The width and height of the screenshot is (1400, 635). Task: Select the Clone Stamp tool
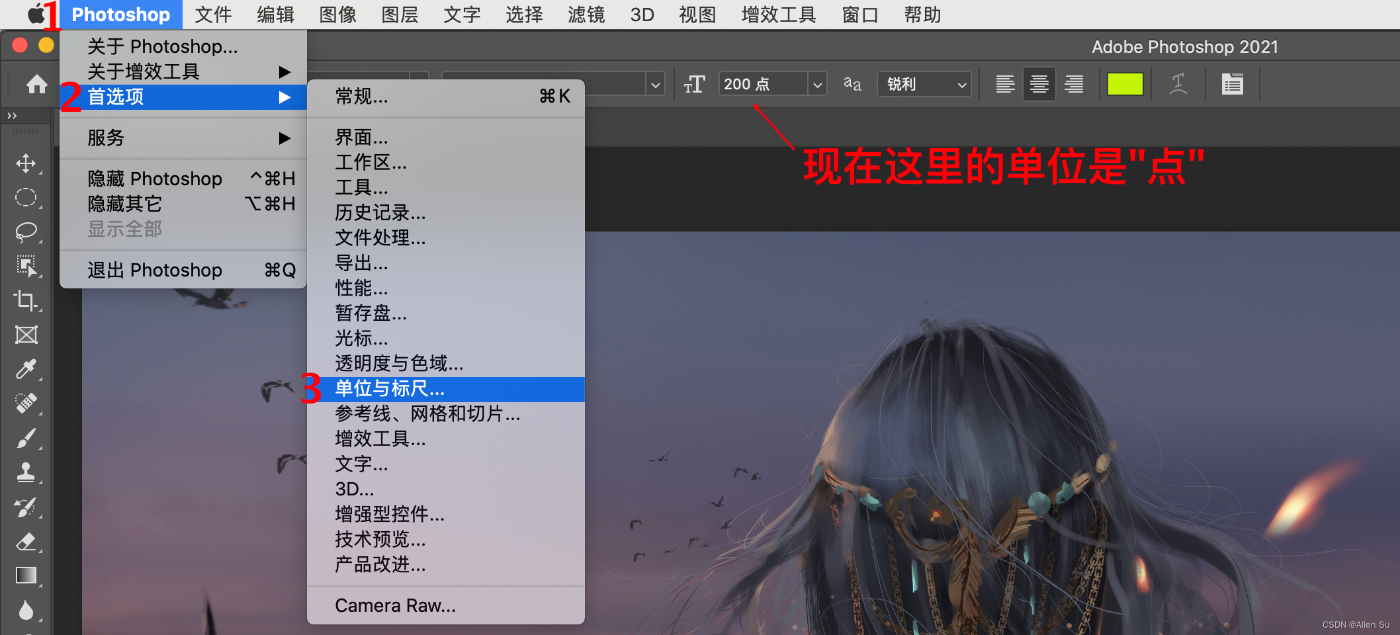26,472
